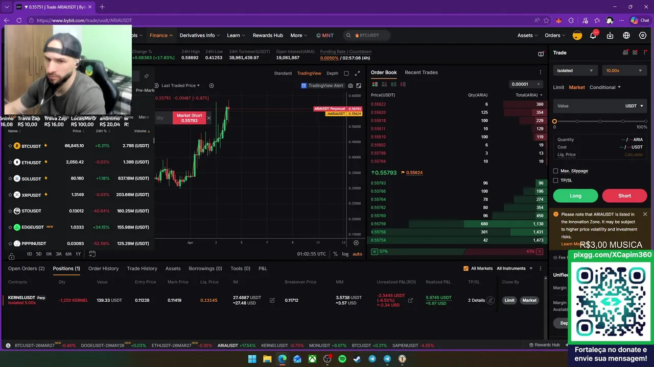Expand the Orders menu
This screenshot has height=367, width=654.
coord(555,35)
